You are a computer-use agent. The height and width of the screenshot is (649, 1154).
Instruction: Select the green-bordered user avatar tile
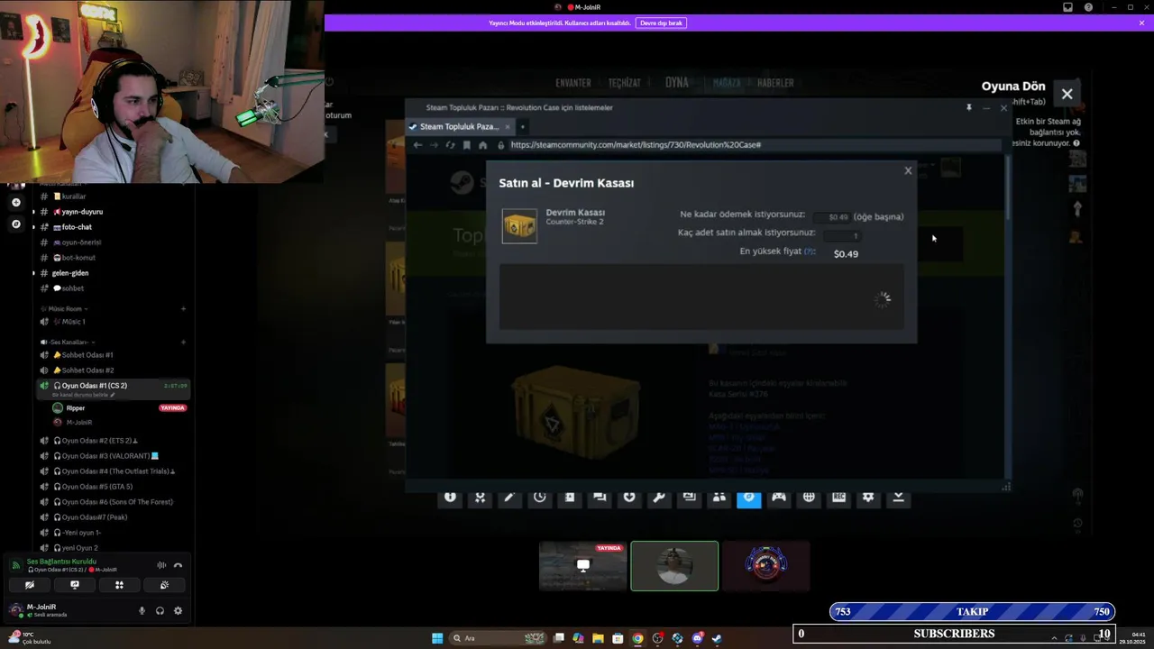pyautogui.click(x=674, y=566)
